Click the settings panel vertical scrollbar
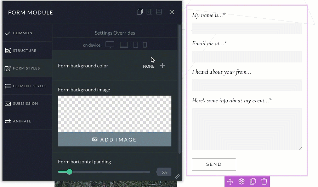Image resolution: width=318 pixels, height=187 pixels. tap(179, 89)
